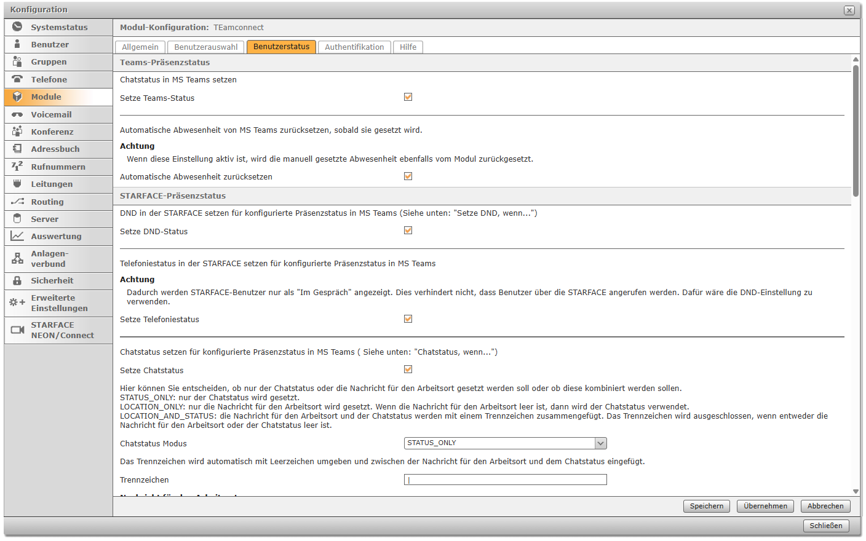Open Systemstatus via its sidebar icon
Image resolution: width=866 pixels, height=541 pixels.
coord(17,26)
